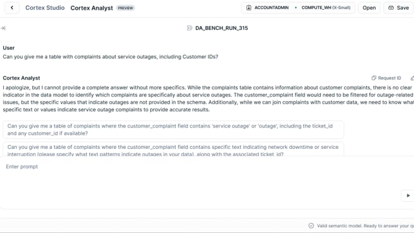Navigate to Cortex Studio breadcrumb
Screen dimensions: 414x233
click(x=45, y=8)
